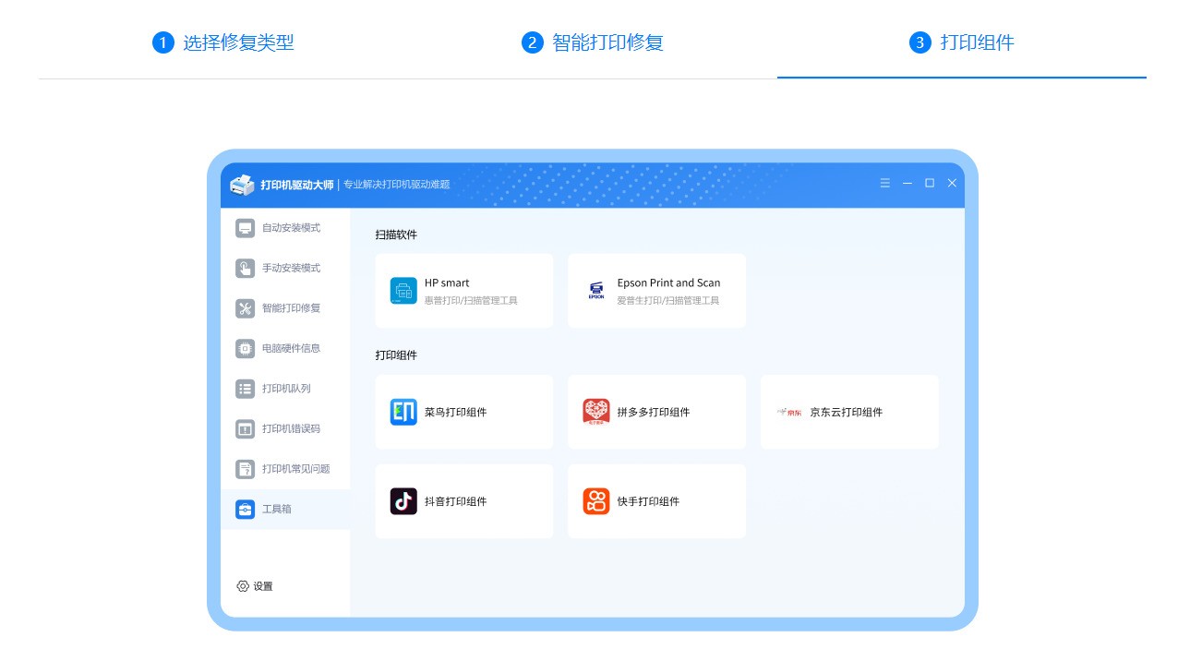The width and height of the screenshot is (1190, 649).
Task: Click the JD red logo icon
Action: pyautogui.click(x=788, y=413)
